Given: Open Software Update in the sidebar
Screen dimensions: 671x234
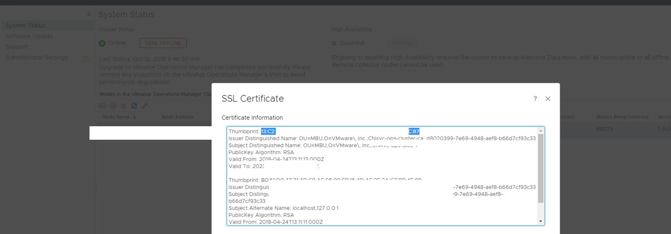Looking at the screenshot, I should (29, 36).
